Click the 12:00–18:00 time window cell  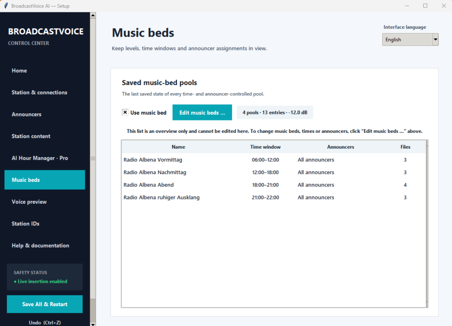tap(265, 172)
